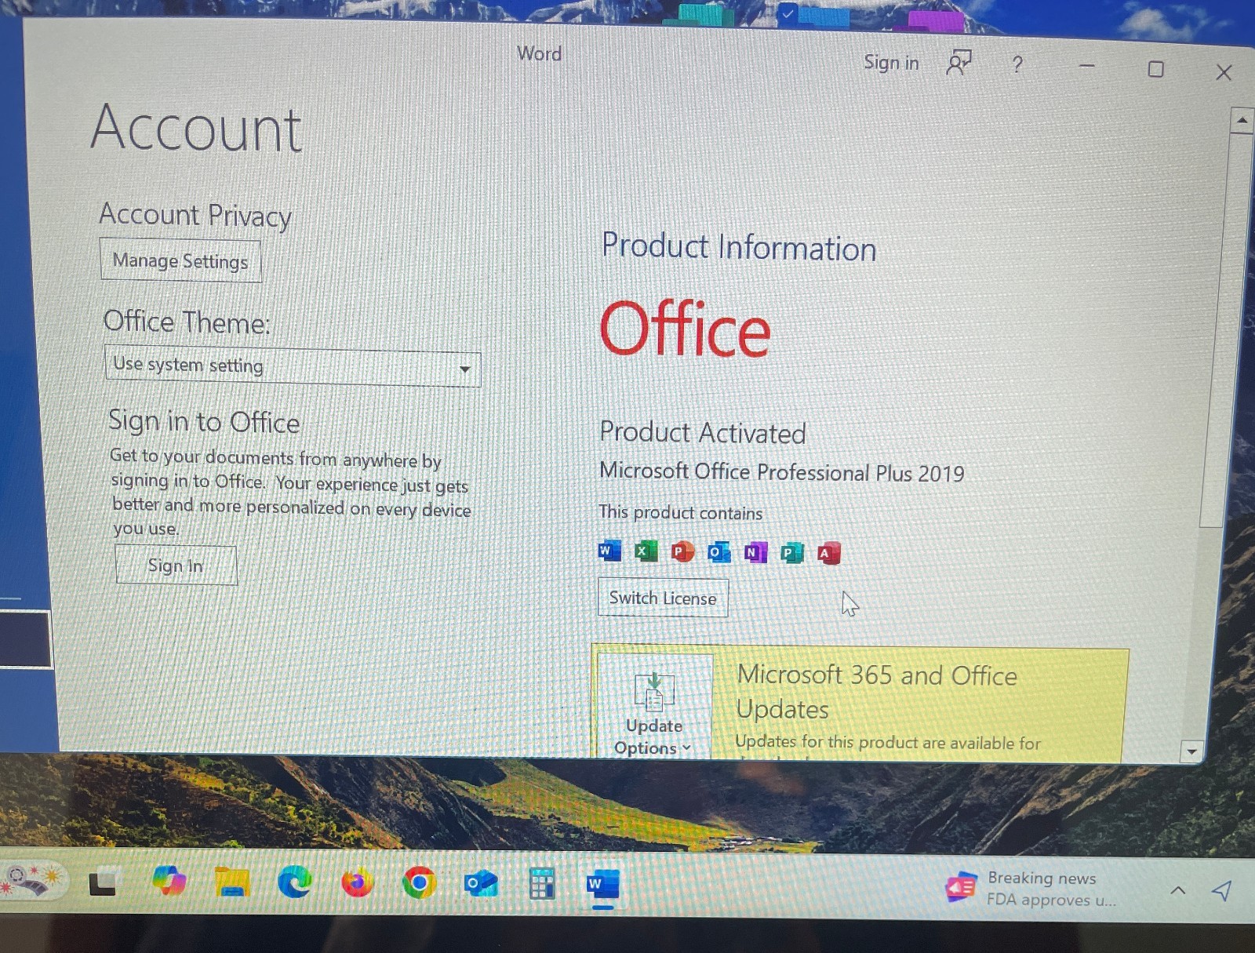Click the Access icon under This product contains
This screenshot has width=1255, height=953.
pyautogui.click(x=828, y=554)
